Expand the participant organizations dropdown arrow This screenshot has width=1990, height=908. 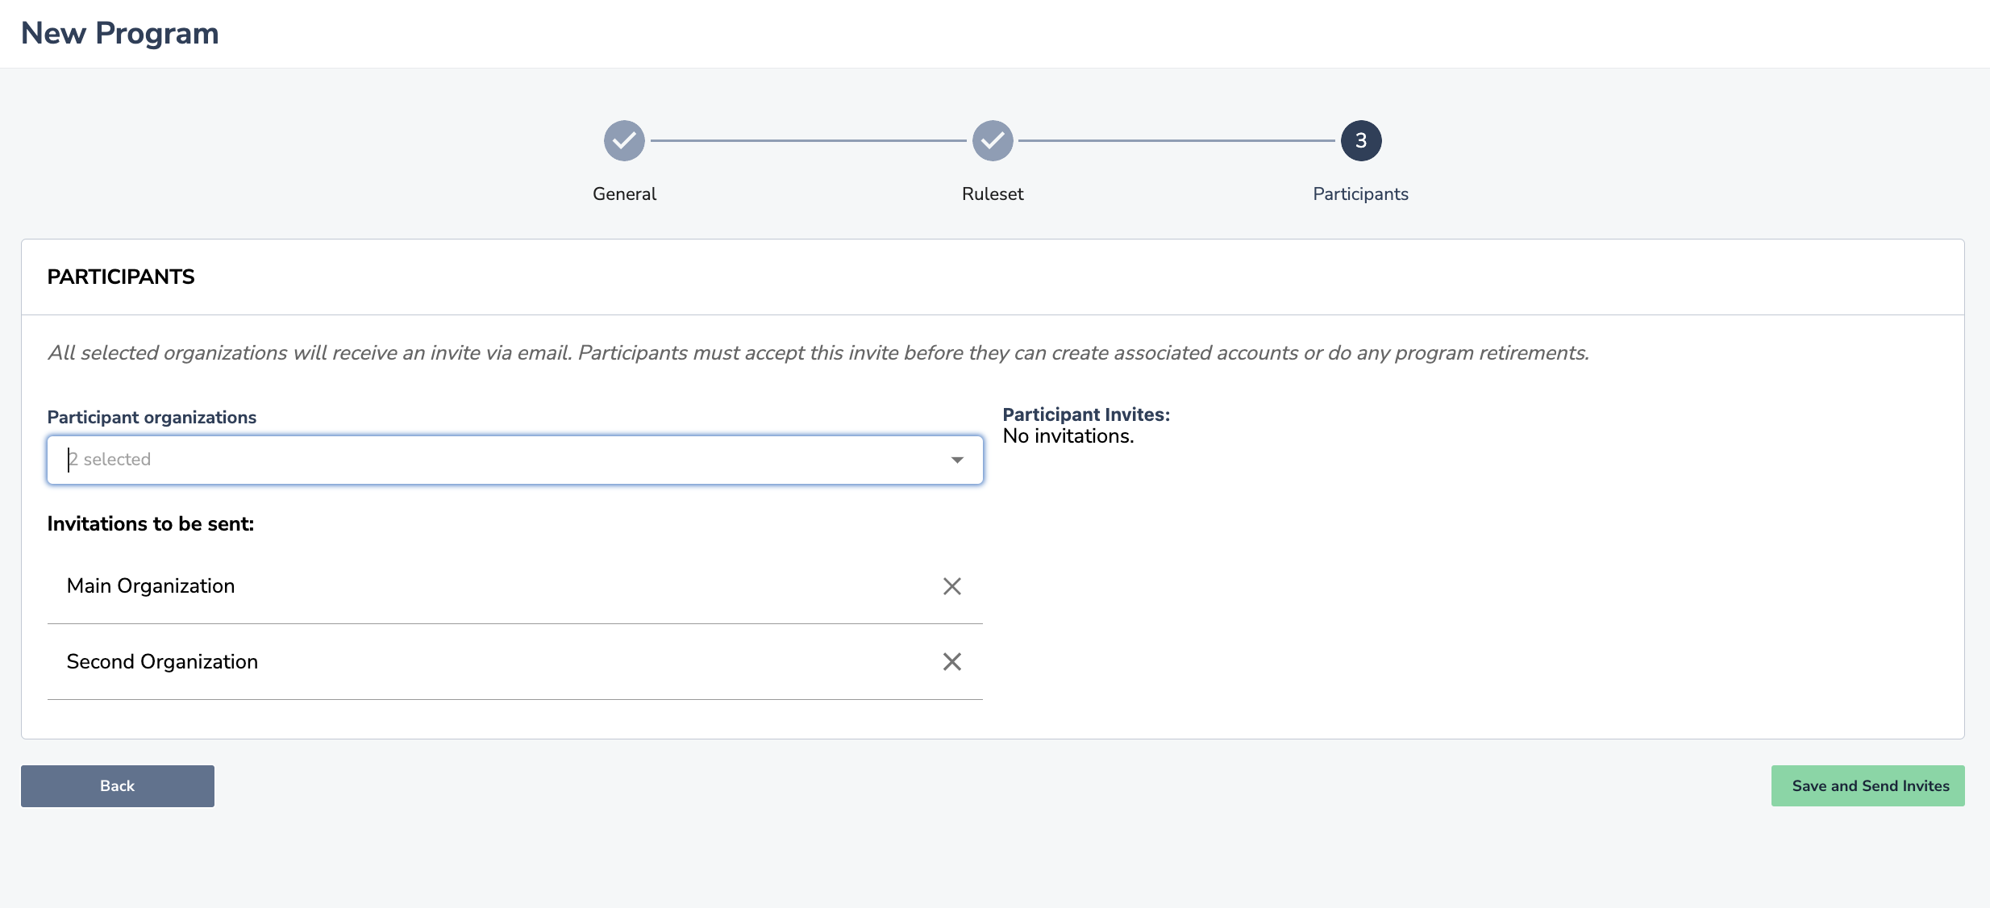click(957, 460)
